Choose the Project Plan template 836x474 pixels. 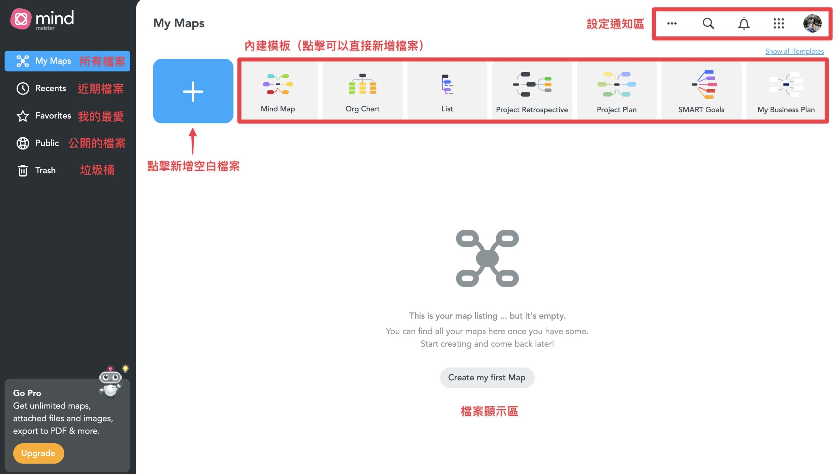[x=617, y=91]
